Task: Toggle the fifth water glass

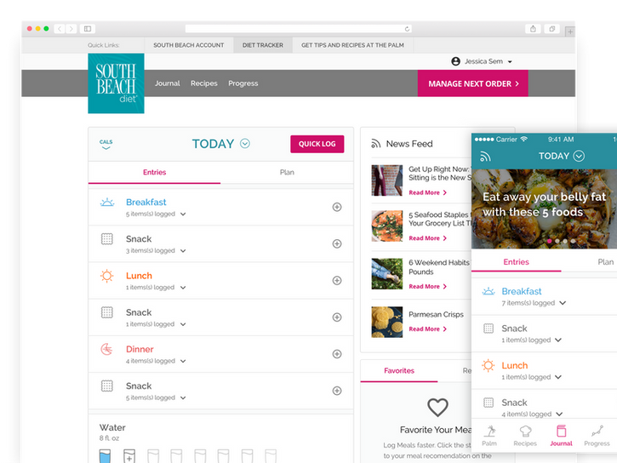Action: tap(200, 456)
